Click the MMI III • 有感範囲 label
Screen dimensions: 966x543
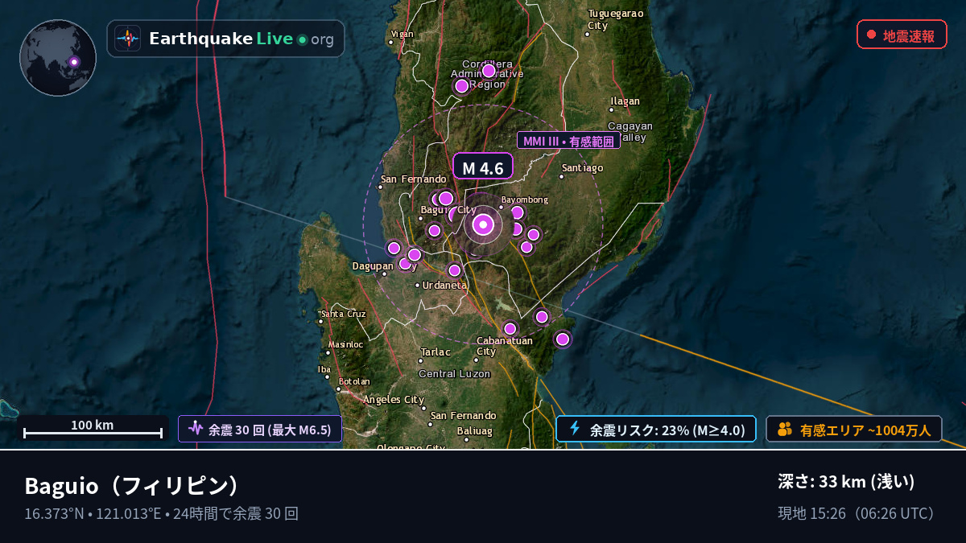tap(568, 141)
